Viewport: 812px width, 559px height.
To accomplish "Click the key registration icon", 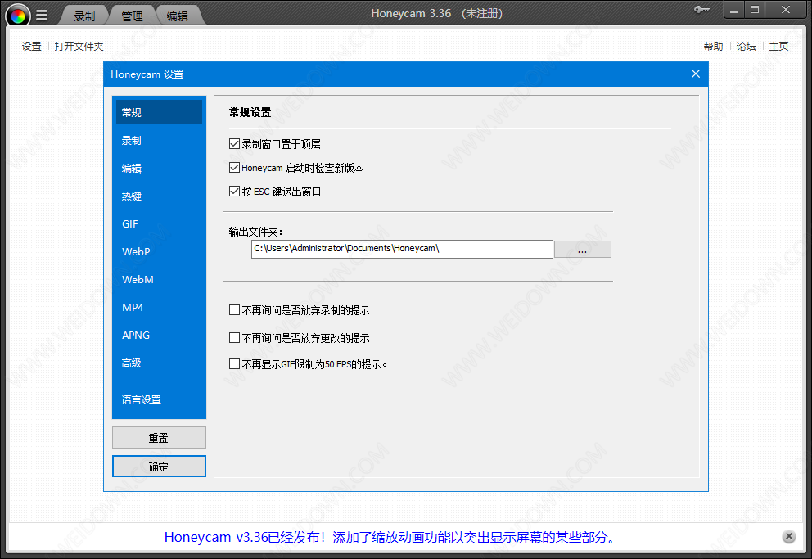I will coord(701,9).
